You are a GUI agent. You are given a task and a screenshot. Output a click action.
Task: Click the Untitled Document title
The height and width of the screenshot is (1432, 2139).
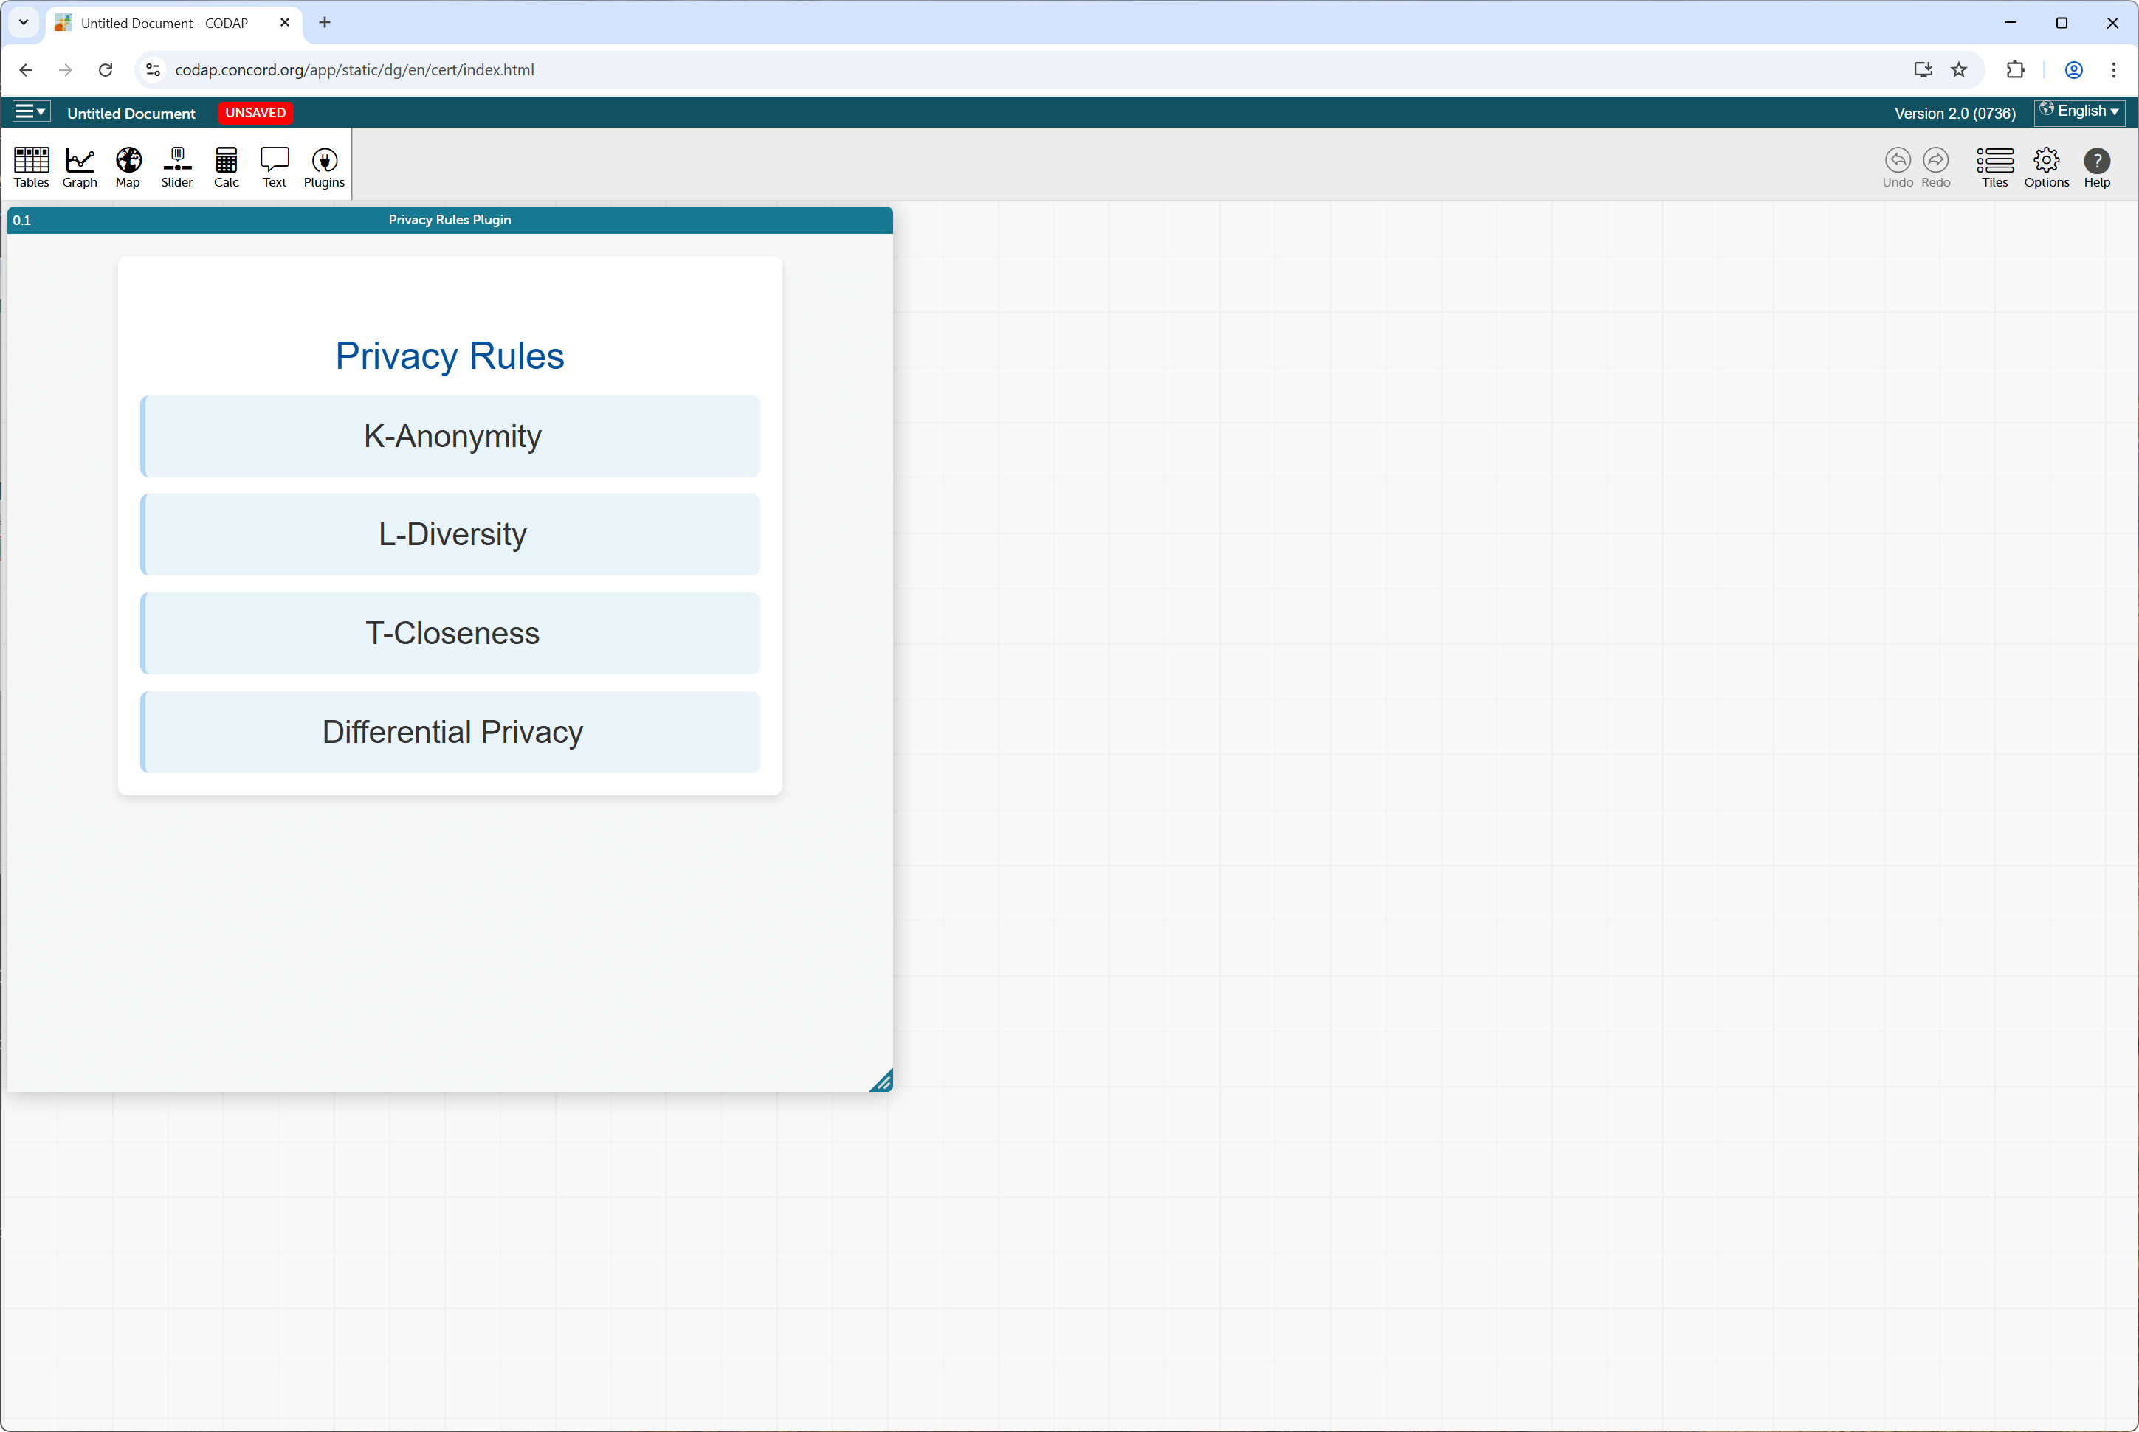click(131, 113)
